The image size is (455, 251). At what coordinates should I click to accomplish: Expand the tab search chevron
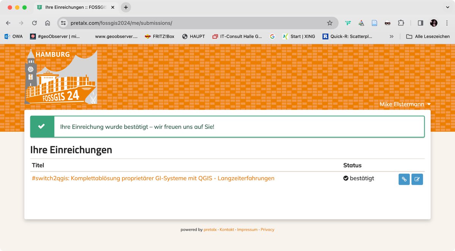tap(447, 7)
